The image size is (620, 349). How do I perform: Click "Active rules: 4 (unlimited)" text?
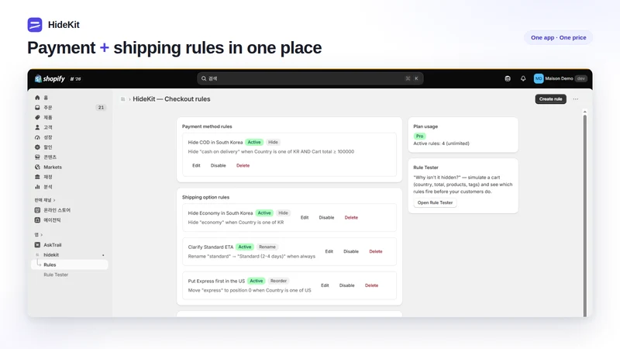441,143
